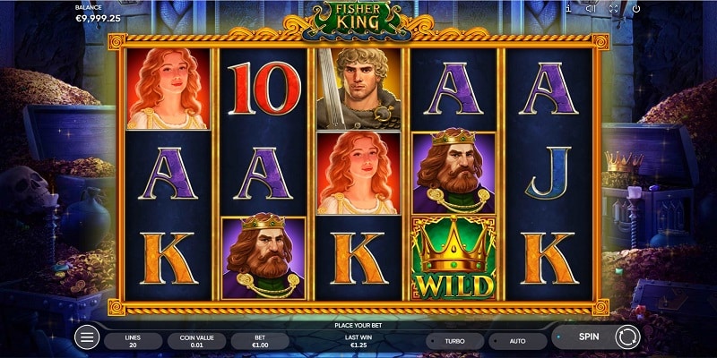Start a spin with SPIN button
Image resolution: width=717 pixels, height=358 pixels.
[589, 337]
